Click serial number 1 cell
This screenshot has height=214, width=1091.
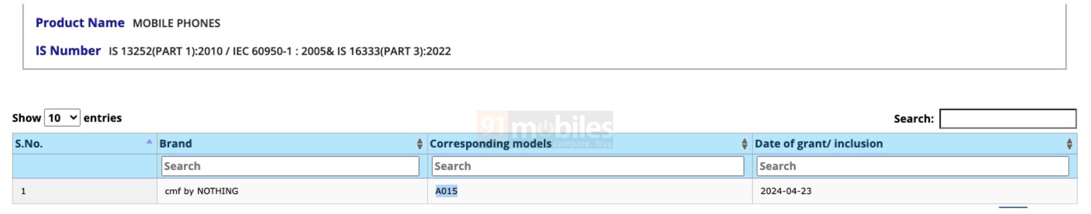tap(23, 191)
